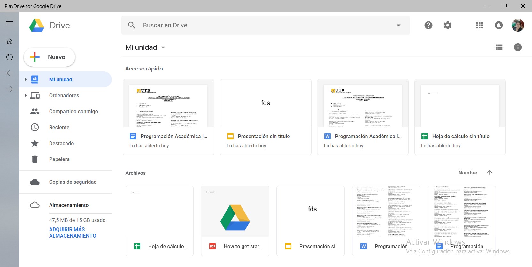Image resolution: width=532 pixels, height=267 pixels.
Task: Open the help question mark icon
Action: pos(428,25)
